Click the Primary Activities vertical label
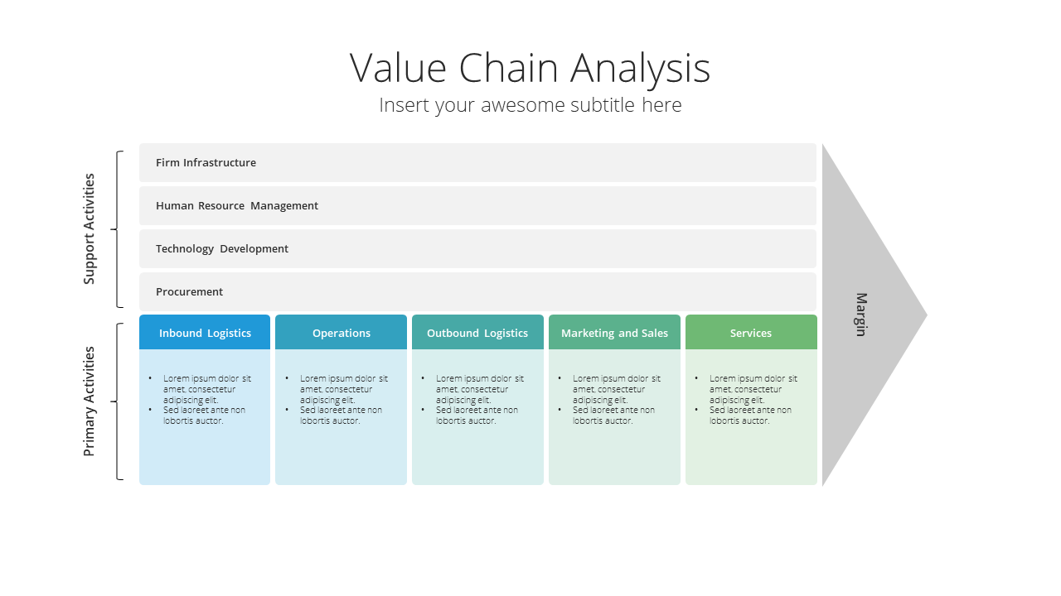Screen dimensions: 1061x596 pos(90,401)
